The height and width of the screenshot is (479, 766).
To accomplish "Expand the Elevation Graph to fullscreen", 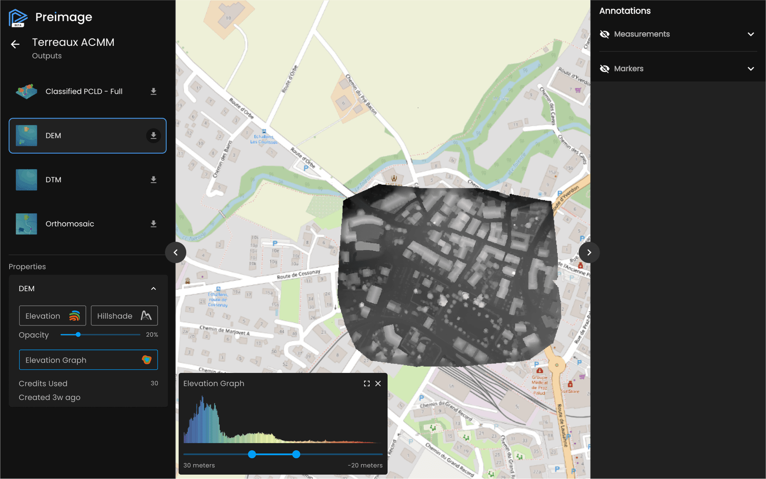I will coord(366,383).
